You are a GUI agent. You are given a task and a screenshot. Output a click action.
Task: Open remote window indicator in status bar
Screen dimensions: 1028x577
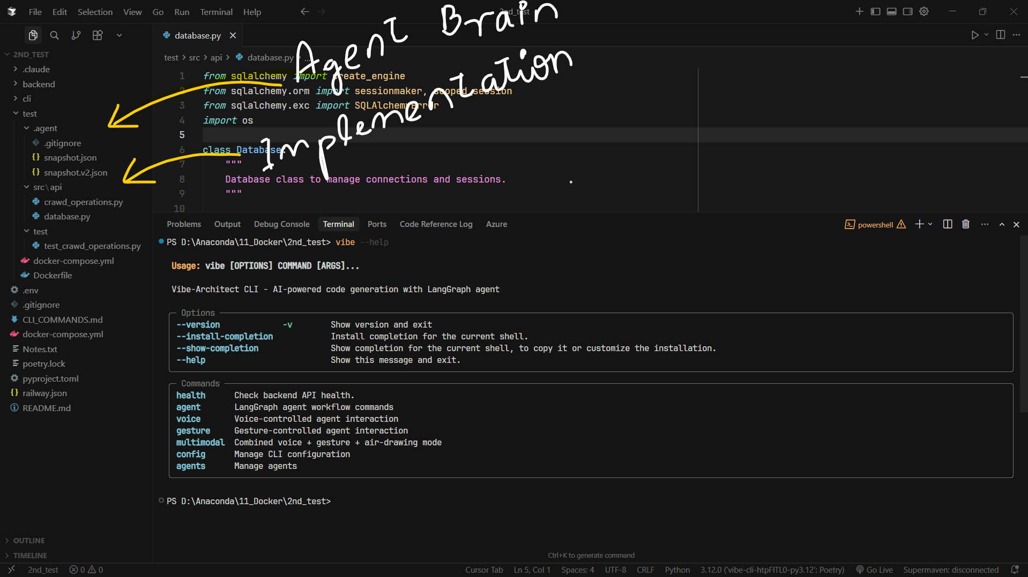coord(11,570)
